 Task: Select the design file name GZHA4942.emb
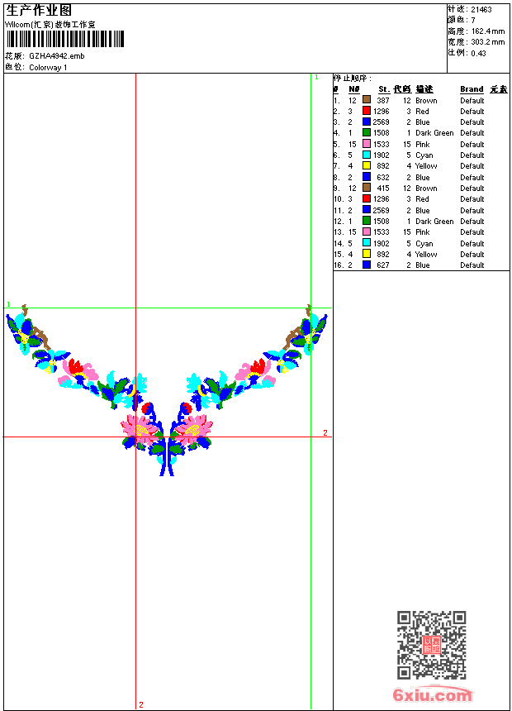56,56
